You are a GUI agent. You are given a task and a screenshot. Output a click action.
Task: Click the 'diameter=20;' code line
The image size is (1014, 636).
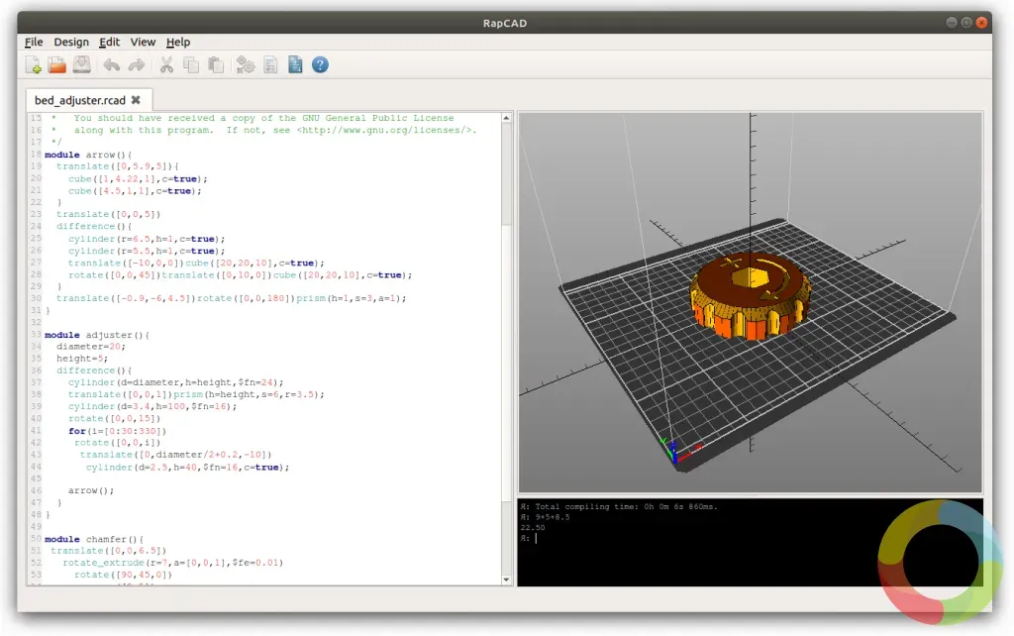pos(90,346)
